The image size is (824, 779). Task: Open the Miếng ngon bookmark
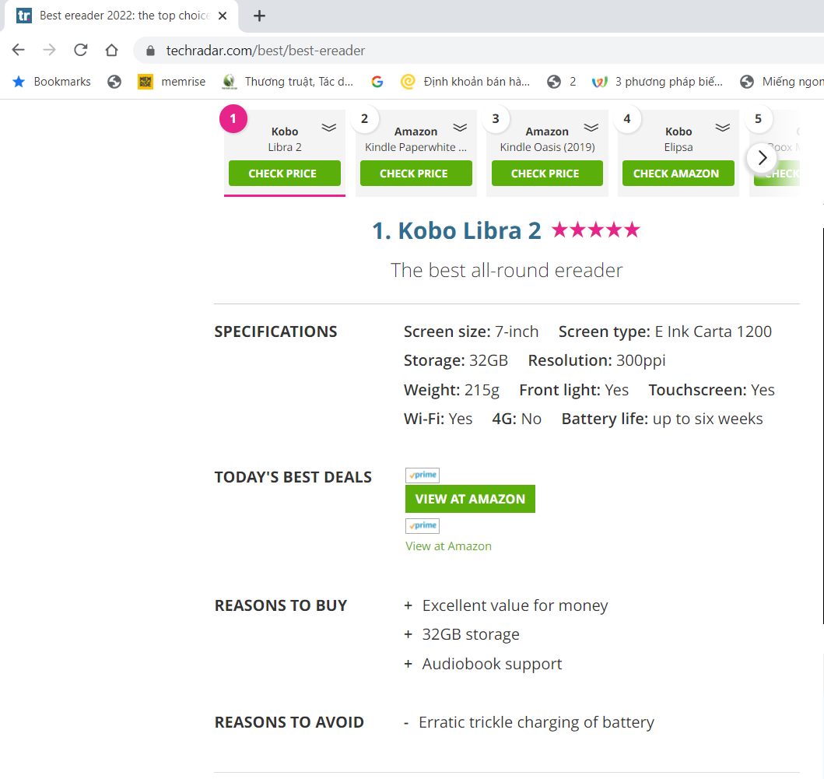pyautogui.click(x=782, y=82)
